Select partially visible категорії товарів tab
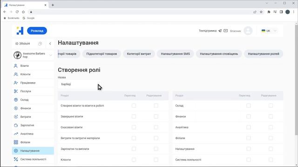This screenshot has height=167, width=298. pyautogui.click(x=69, y=54)
